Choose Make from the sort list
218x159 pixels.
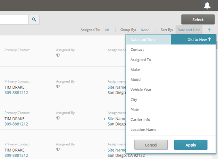coord(135,70)
